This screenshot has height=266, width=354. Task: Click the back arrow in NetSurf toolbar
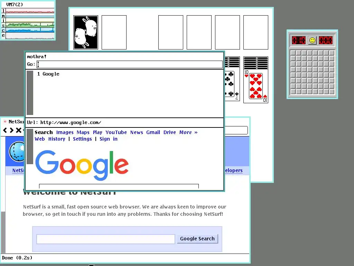pos(5,130)
